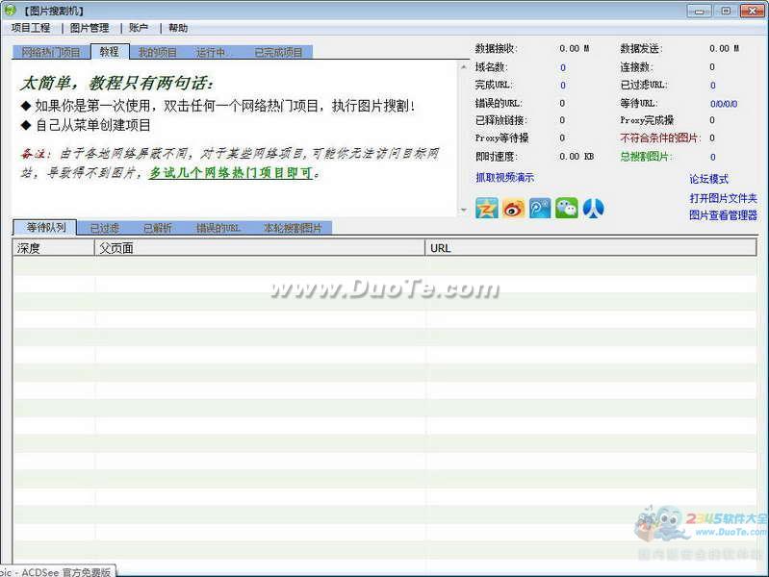Show the 已完成项目 tab
Screen dimensions: 769x577
tap(278, 52)
